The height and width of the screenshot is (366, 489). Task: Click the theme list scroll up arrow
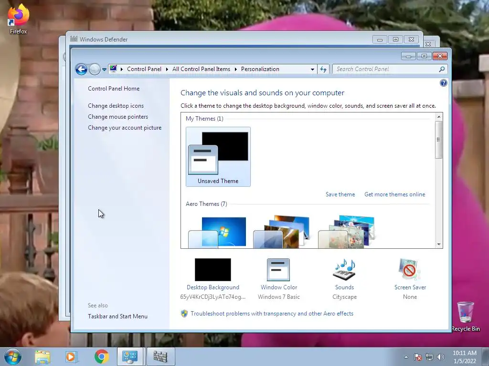439,117
